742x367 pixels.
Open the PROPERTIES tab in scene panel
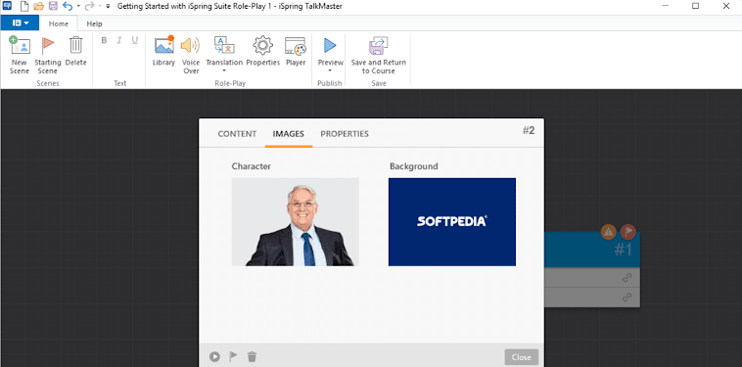pos(345,134)
